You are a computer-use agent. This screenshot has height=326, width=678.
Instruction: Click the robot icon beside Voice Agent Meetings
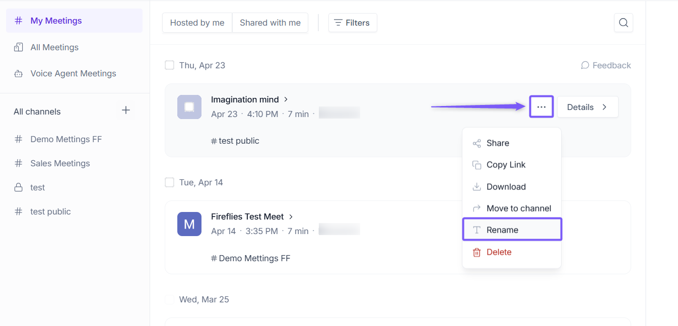tap(19, 74)
